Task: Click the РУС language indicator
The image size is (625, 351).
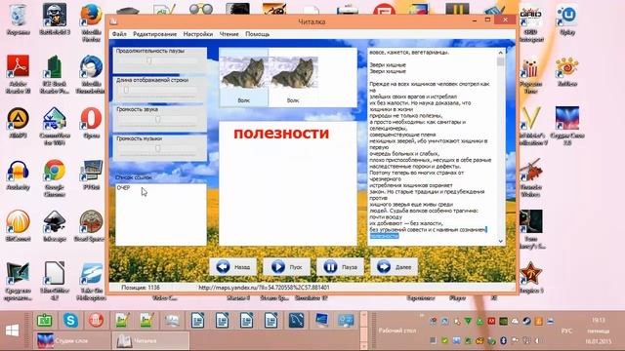Action: [x=566, y=331]
